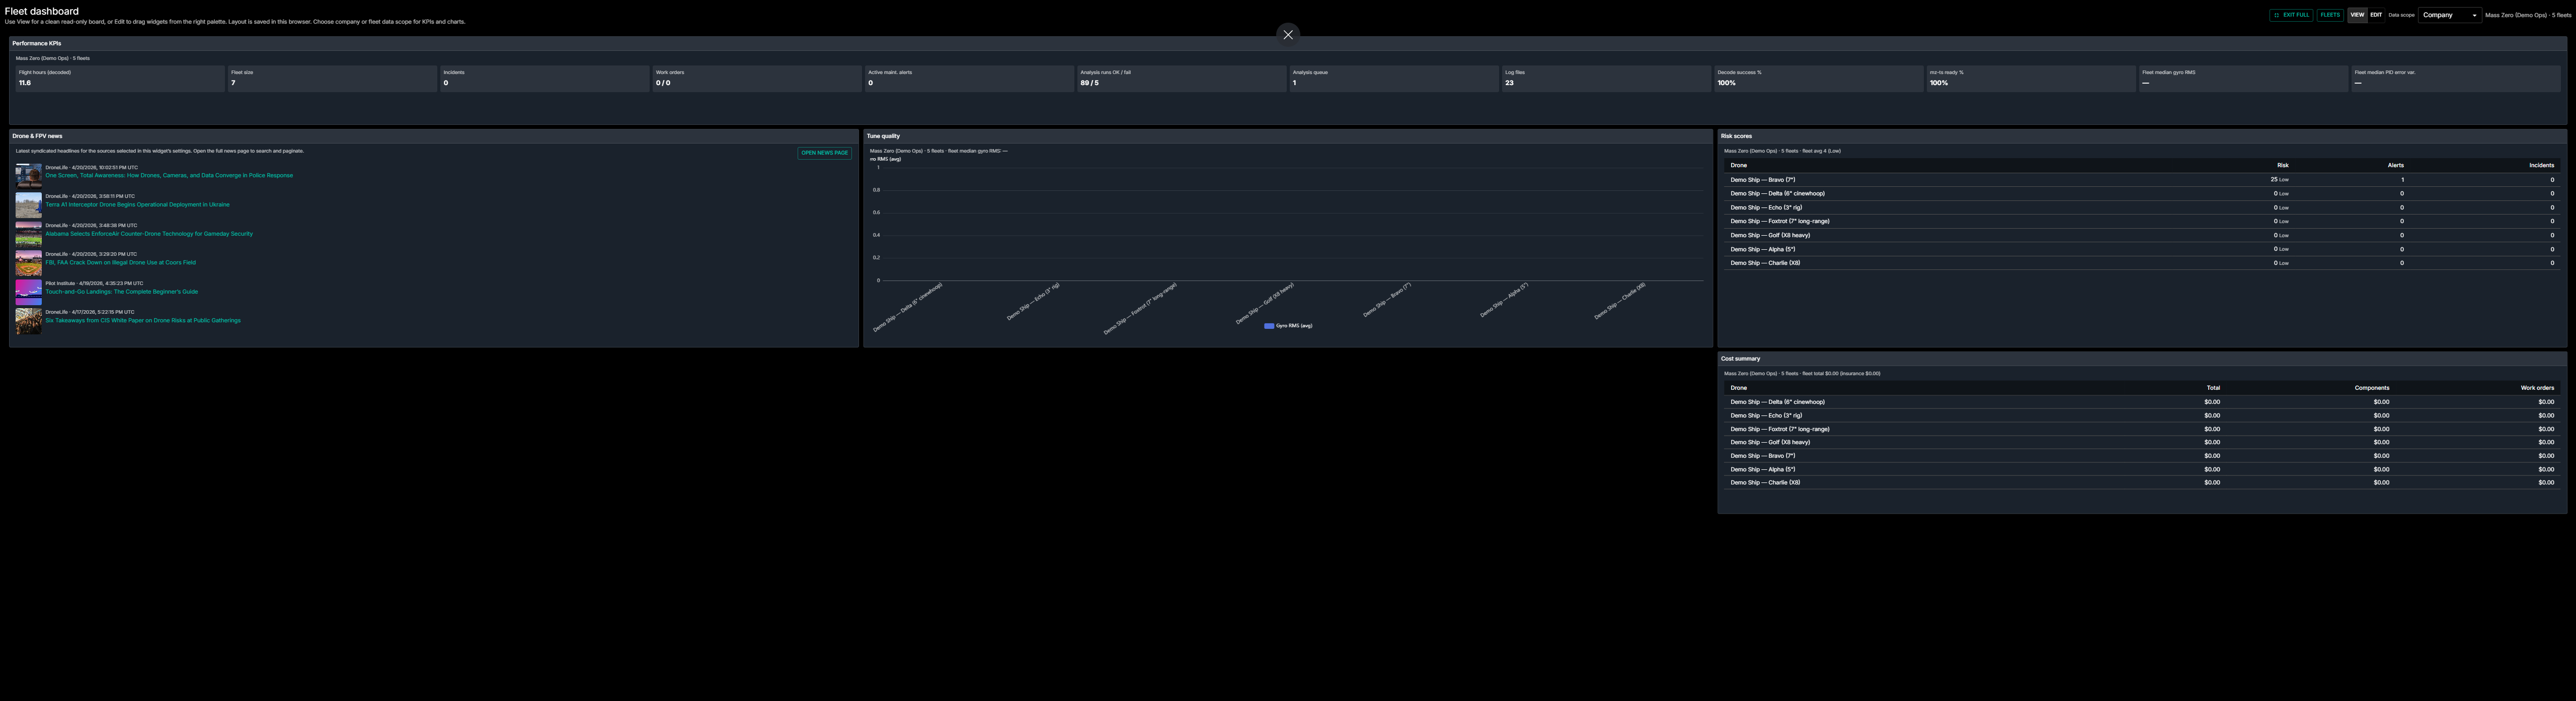Select the Fleet median gyro RMS card
The width and height of the screenshot is (2576, 701).
[x=2243, y=78]
